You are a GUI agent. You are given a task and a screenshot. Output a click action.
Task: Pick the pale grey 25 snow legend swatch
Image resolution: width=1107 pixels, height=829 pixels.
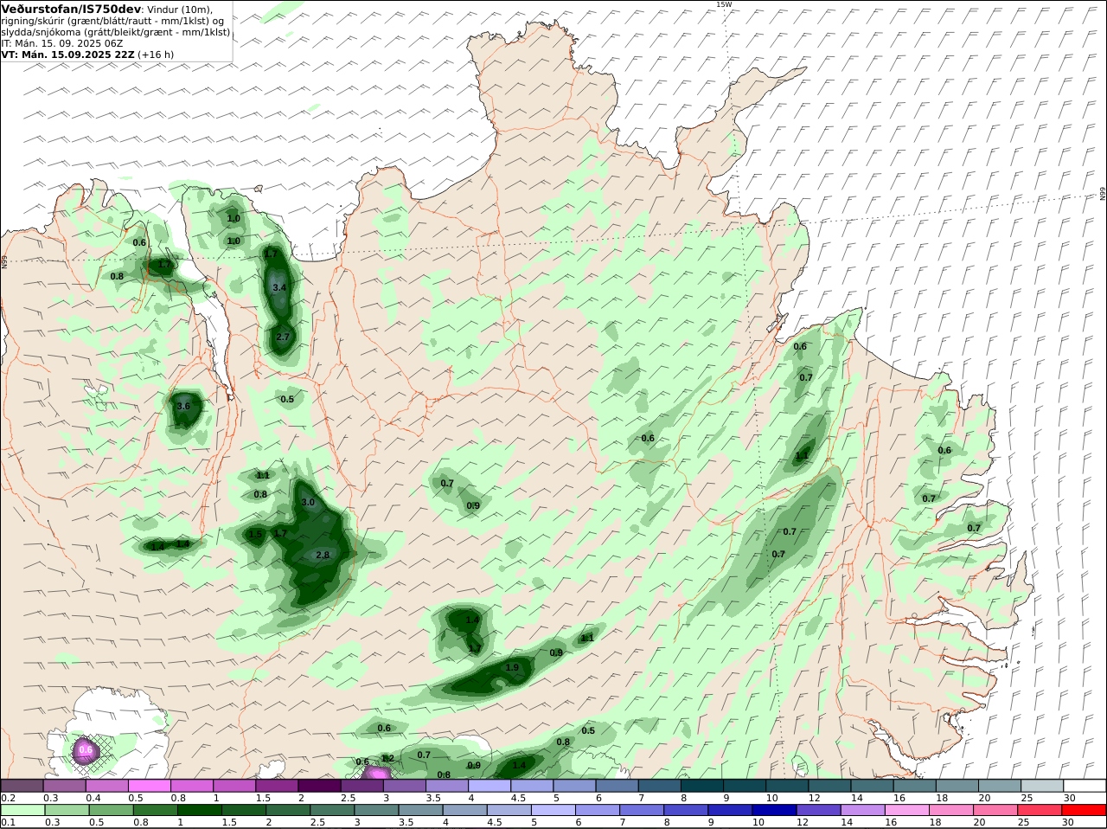point(1042,786)
